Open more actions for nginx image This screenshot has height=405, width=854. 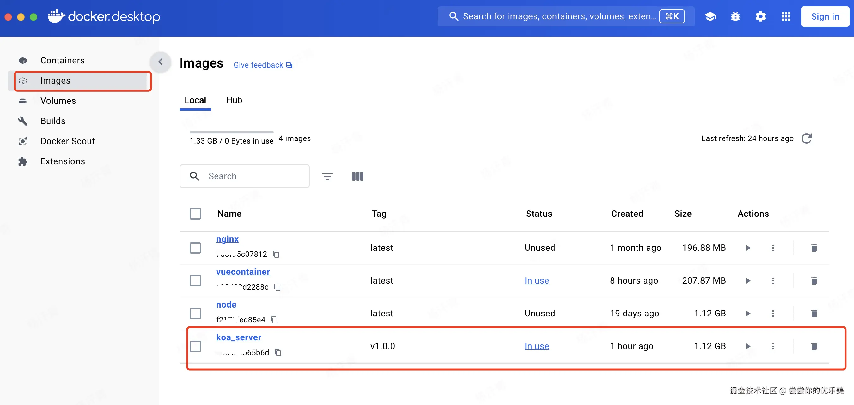coord(773,248)
